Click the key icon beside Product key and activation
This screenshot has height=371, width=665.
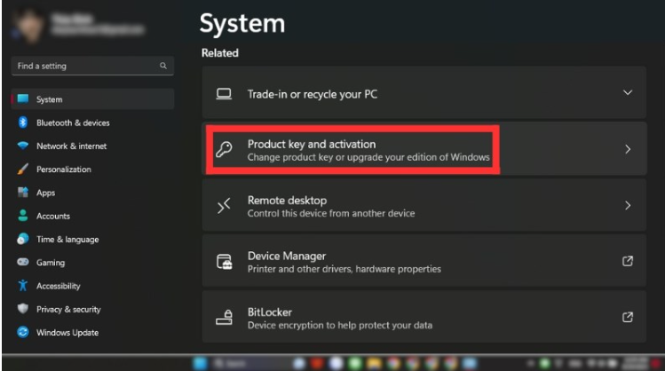(225, 150)
